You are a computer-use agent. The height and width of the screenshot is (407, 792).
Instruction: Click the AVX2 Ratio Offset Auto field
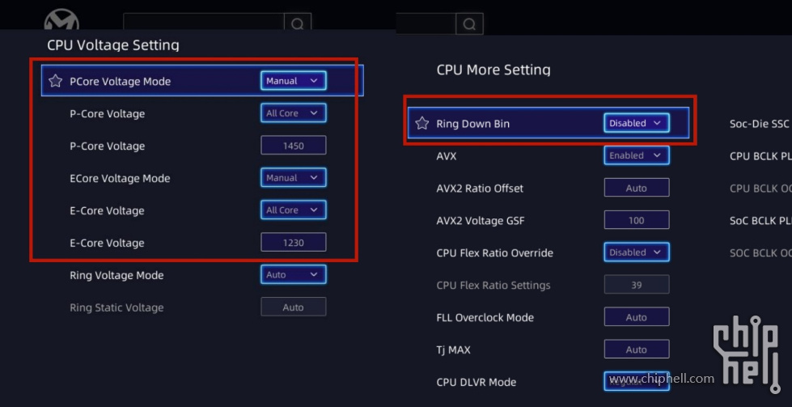point(637,188)
